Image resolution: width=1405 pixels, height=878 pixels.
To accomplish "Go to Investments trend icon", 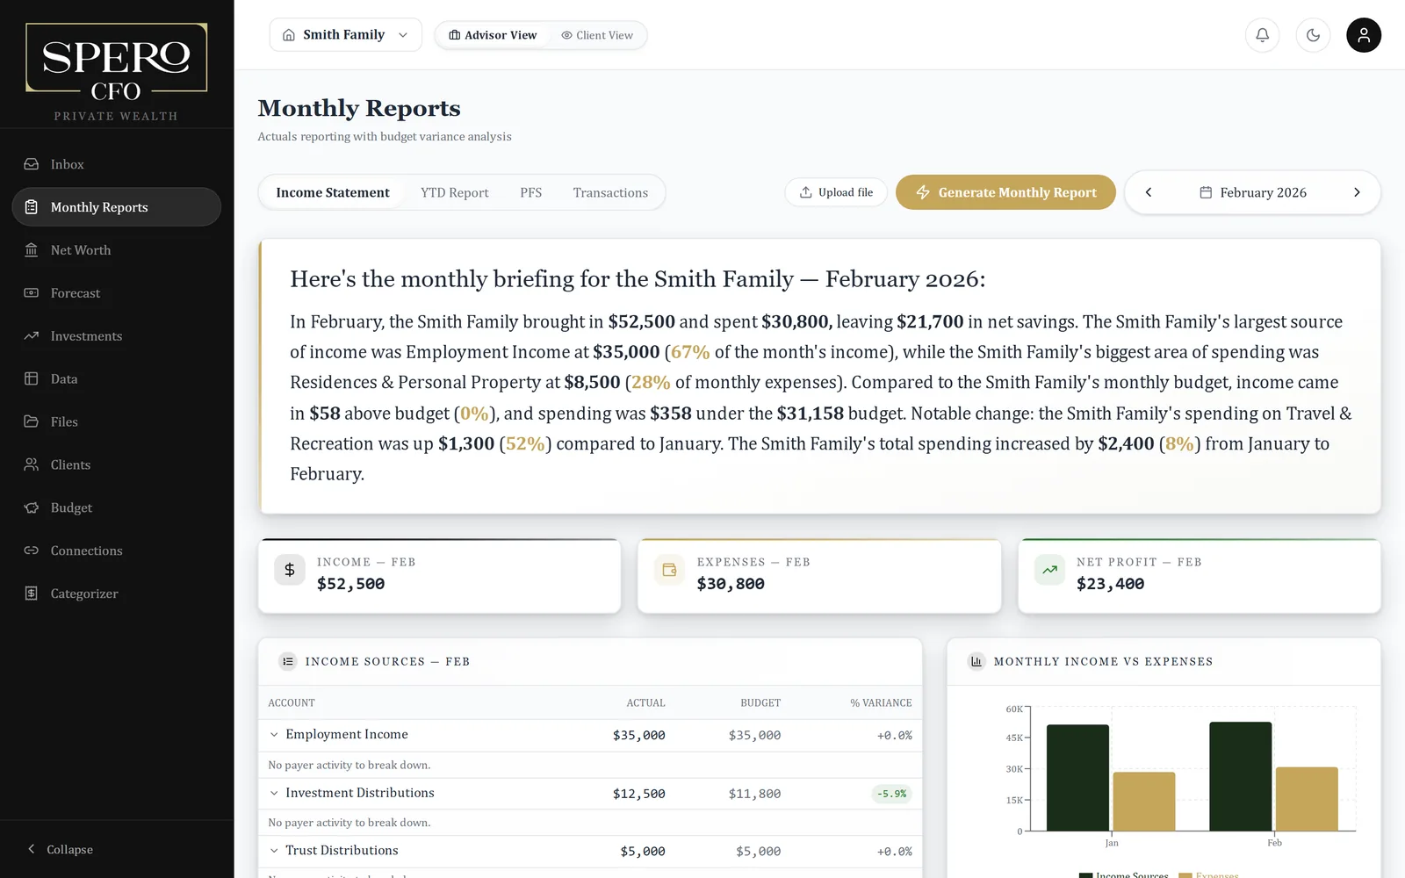I will pos(32,336).
